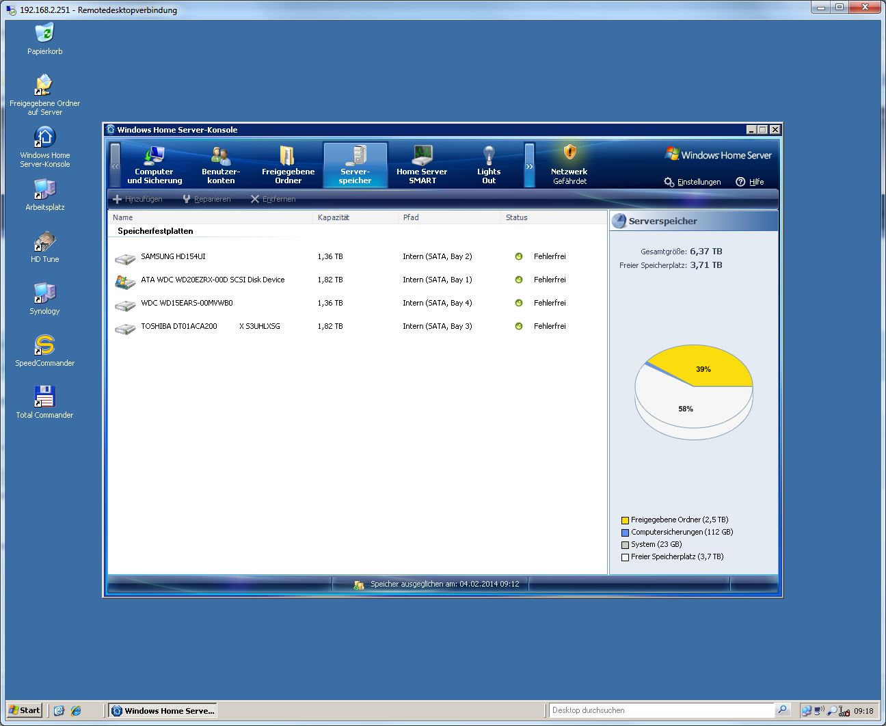Open the Lights Out tab

pyautogui.click(x=489, y=165)
